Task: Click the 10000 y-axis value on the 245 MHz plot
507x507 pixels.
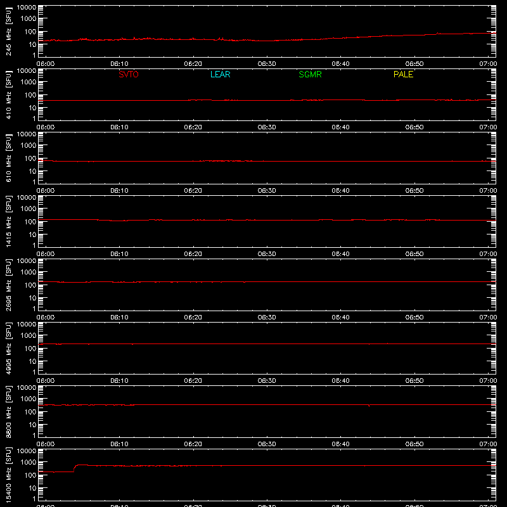Action: pos(27,8)
